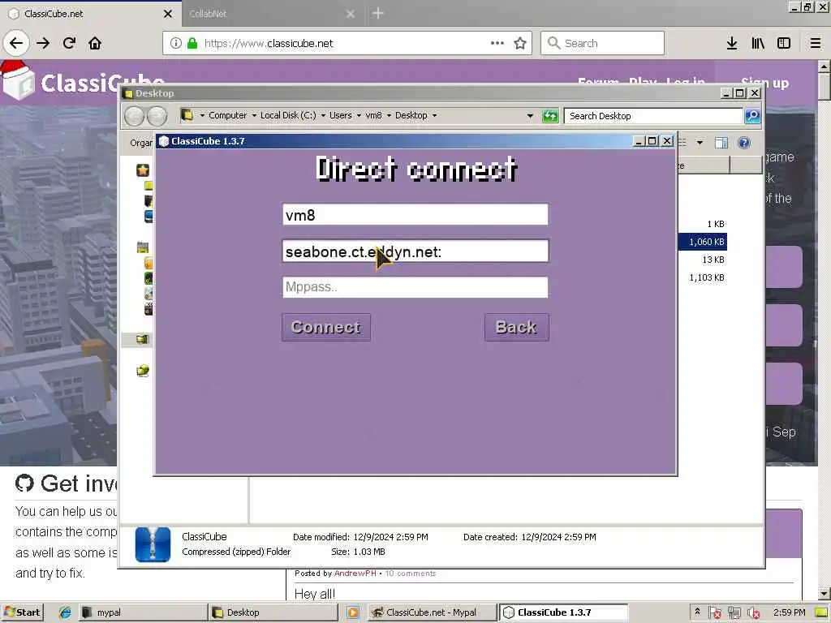This screenshot has height=623, width=831.
Task: Open the Windows Start menu
Action: [x=22, y=612]
